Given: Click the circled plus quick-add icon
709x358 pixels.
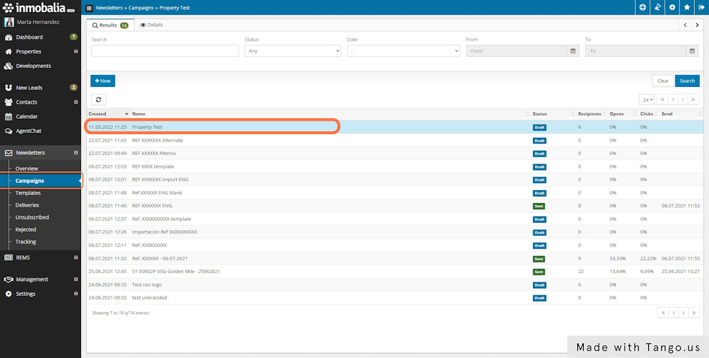Looking at the screenshot, I should (x=672, y=8).
